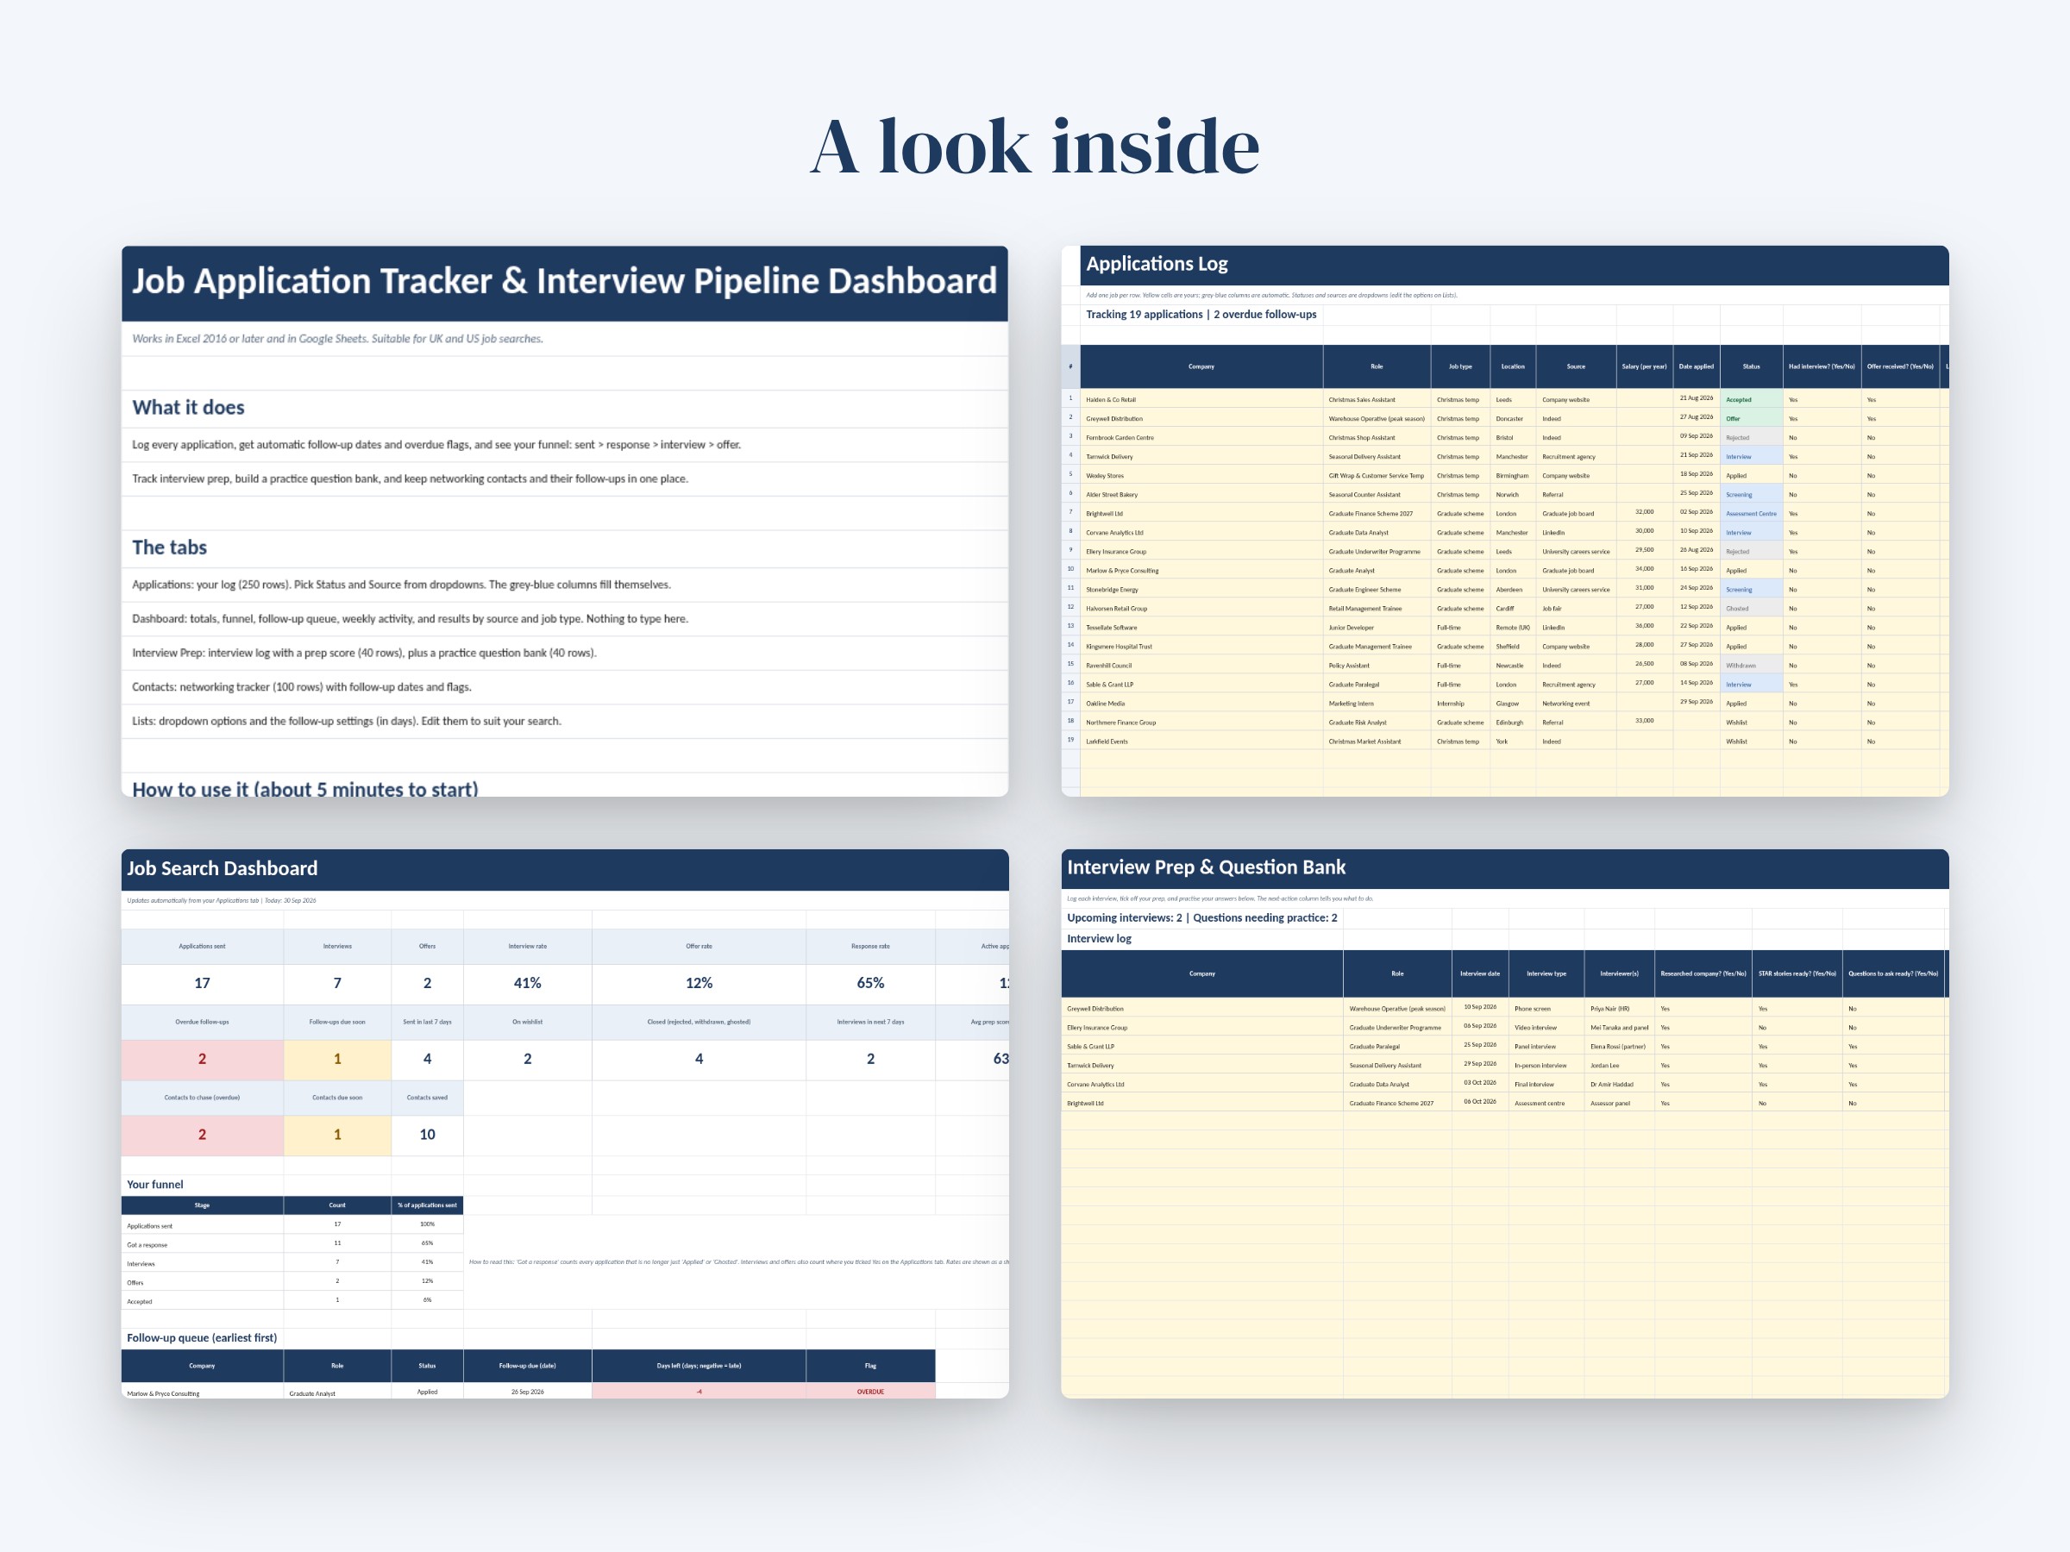Viewport: 2070px width, 1552px height.
Task: Select the "Remote (UK)" location cell
Action: [1513, 628]
